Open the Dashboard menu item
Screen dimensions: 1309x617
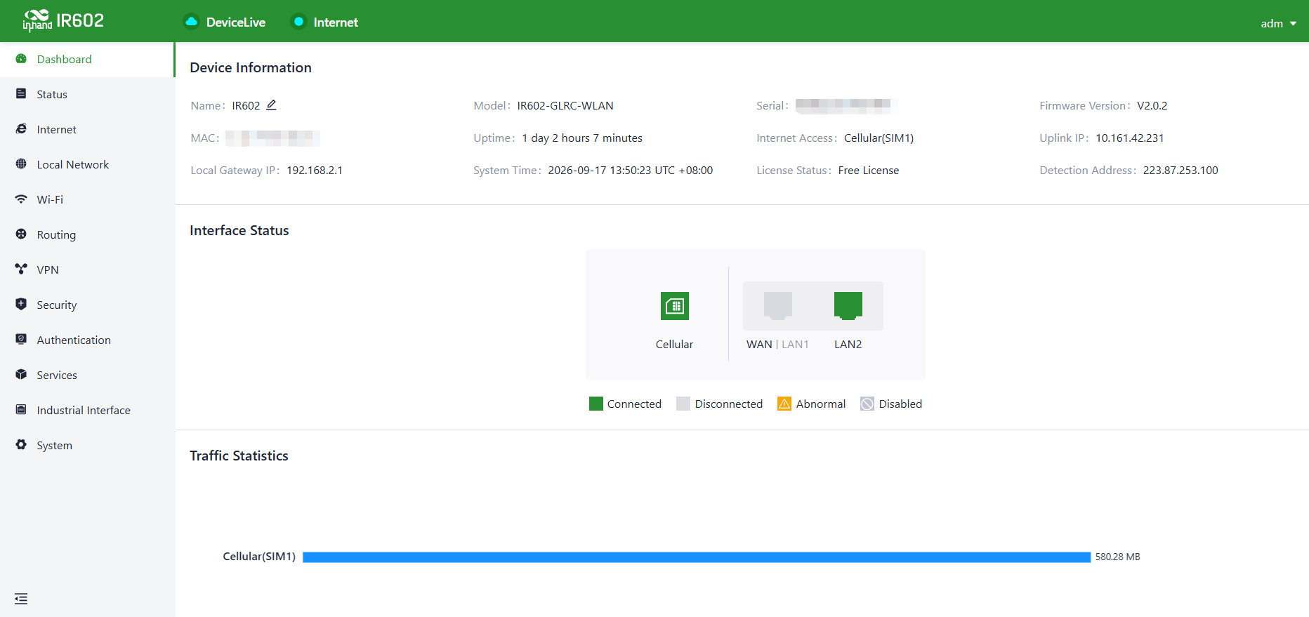tap(87, 60)
